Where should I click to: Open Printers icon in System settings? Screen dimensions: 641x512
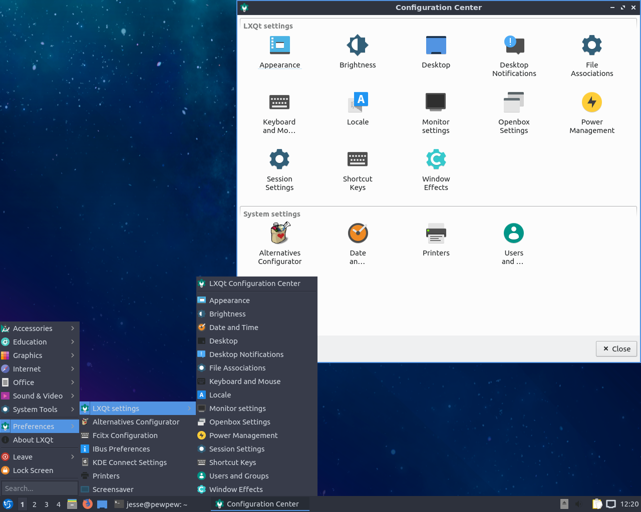click(436, 233)
